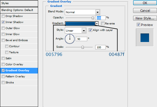The width and height of the screenshot is (157, 107).
Task: Click the blue style preview thumbnail
Action: tap(145, 38)
